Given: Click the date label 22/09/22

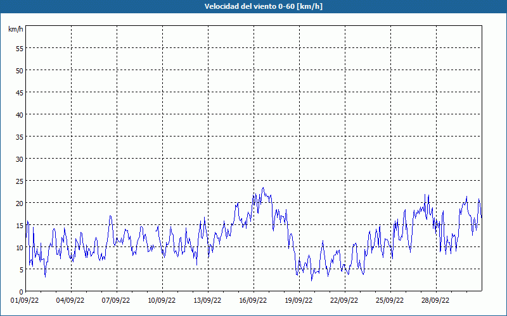Looking at the screenshot, I should pyautogui.click(x=344, y=301).
